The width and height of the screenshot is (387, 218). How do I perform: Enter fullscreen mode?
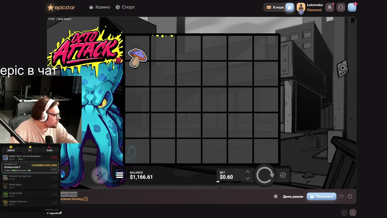tap(350, 197)
